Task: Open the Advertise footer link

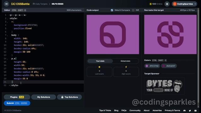Action: [157, 110]
